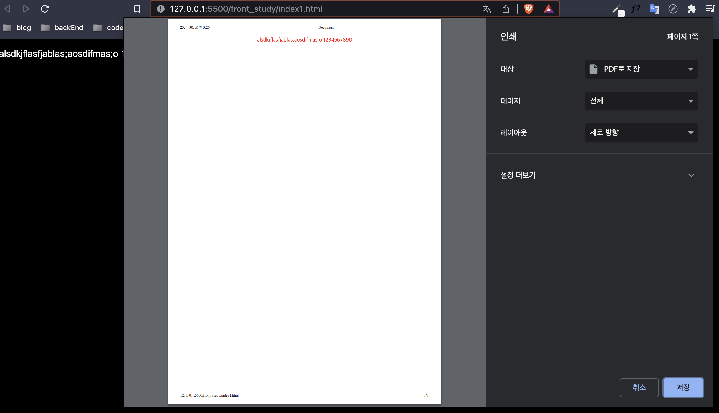This screenshot has width=719, height=413.
Task: Open Brave Shields lion icon
Action: (x=529, y=9)
